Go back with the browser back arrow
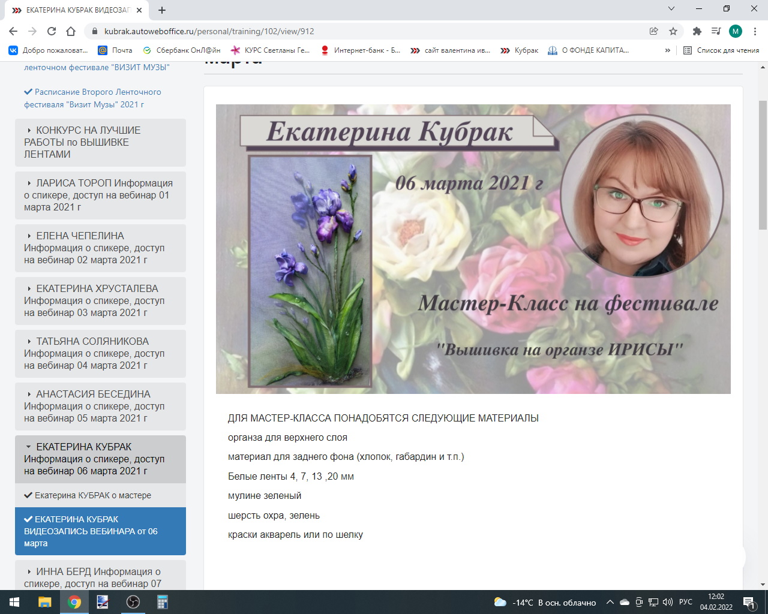 pyautogui.click(x=13, y=31)
